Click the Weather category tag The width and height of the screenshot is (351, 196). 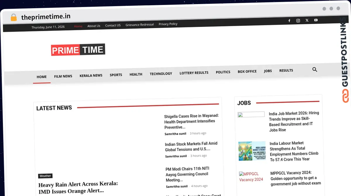[x=45, y=176]
